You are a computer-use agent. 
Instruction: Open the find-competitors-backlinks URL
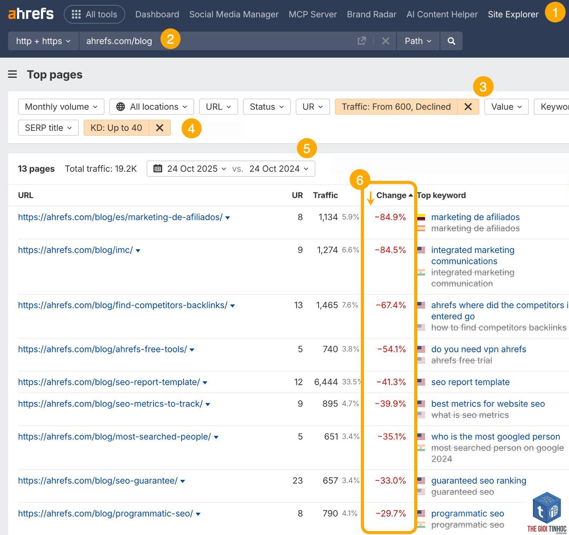point(123,305)
